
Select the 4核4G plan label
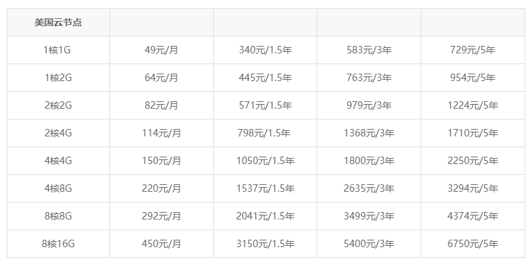58,161
